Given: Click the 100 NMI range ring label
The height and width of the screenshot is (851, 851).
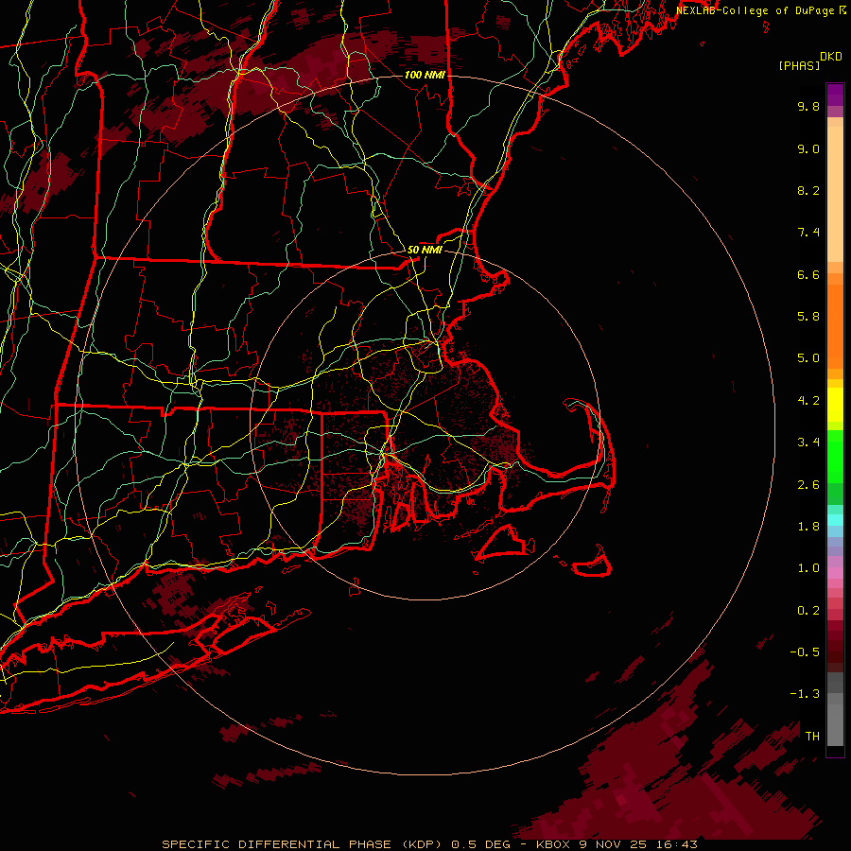Looking at the screenshot, I should click(425, 75).
